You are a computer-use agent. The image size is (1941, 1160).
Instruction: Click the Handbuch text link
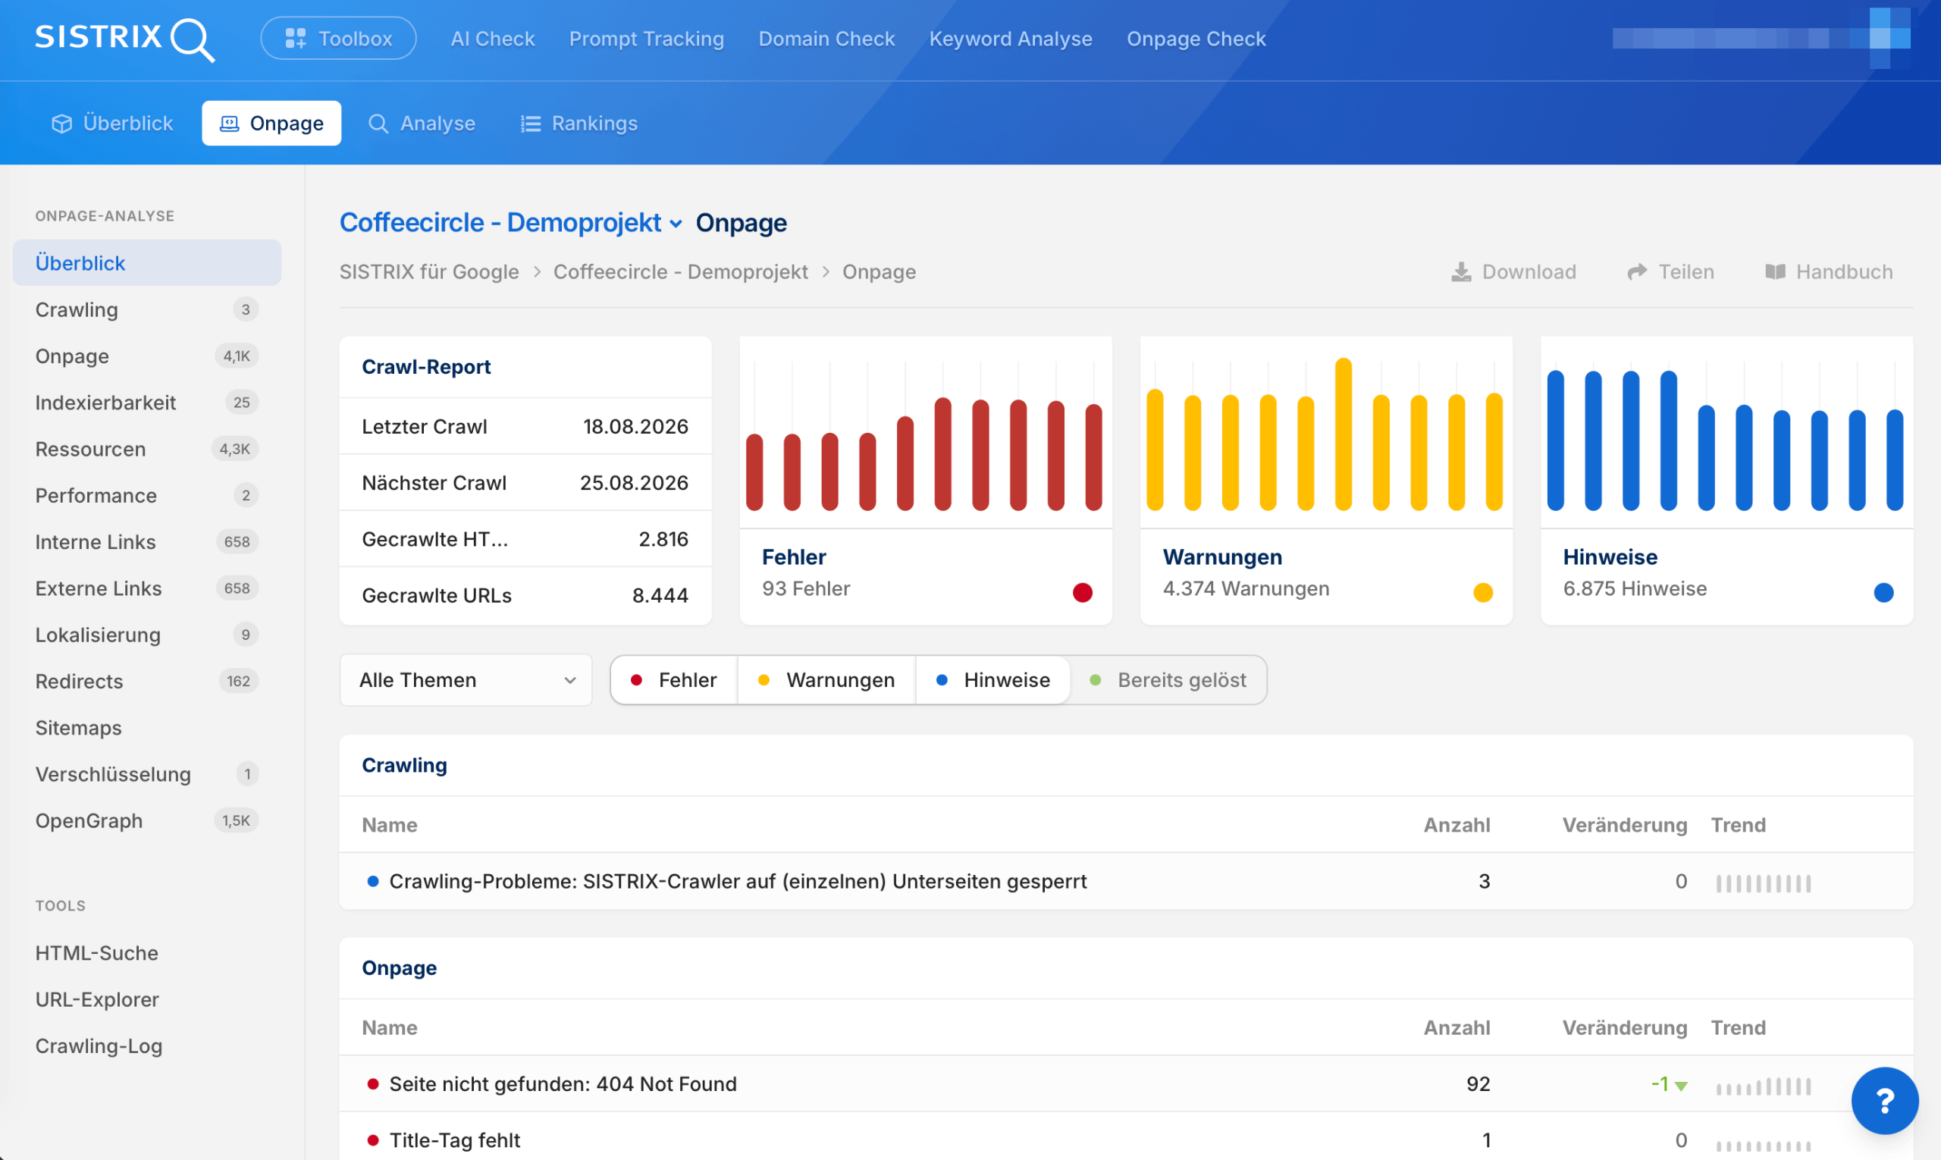coord(1844,272)
